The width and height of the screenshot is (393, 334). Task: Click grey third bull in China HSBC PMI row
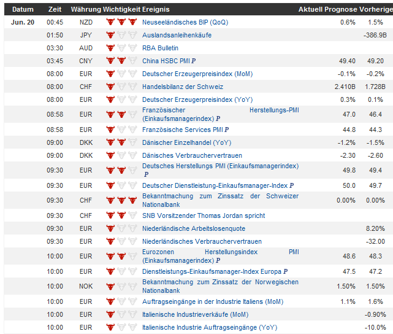(132, 61)
